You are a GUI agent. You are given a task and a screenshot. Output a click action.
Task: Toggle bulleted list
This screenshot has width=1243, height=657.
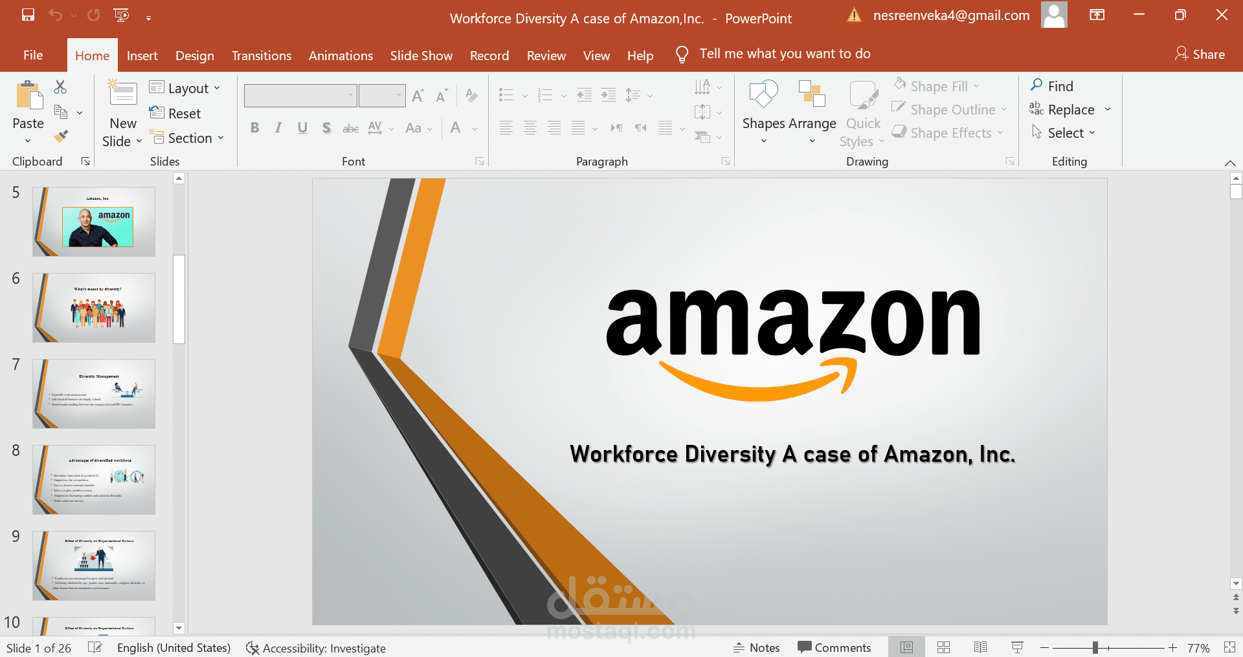506,95
